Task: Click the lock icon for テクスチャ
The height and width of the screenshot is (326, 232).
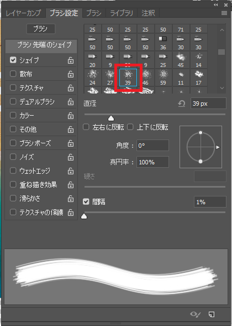Action: click(x=71, y=88)
